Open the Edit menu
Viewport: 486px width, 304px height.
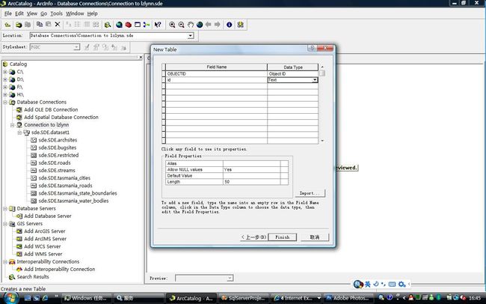tap(19, 13)
